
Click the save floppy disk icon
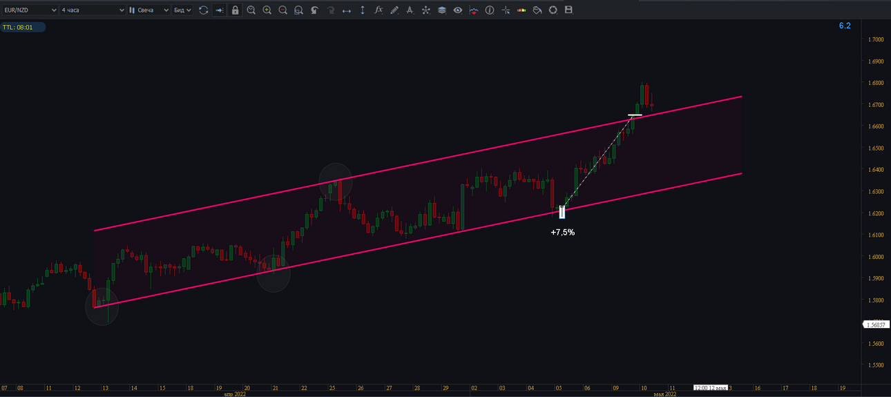tap(569, 10)
